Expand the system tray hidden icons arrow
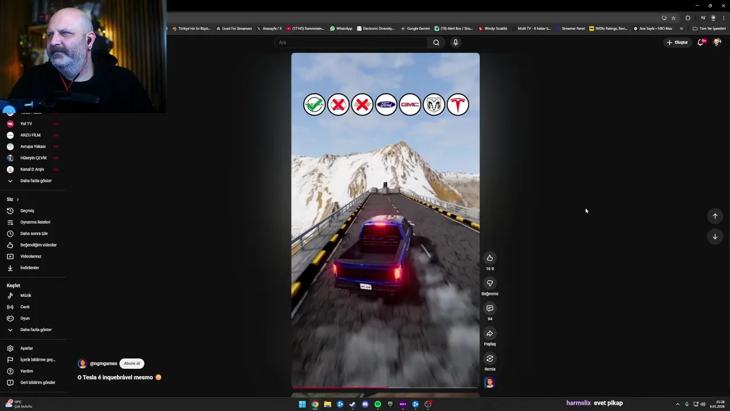730x411 pixels. (x=678, y=404)
